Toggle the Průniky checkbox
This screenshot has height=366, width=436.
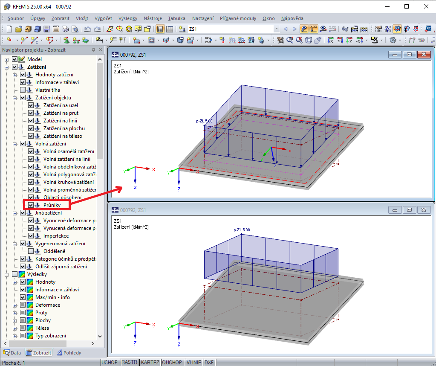click(31, 205)
